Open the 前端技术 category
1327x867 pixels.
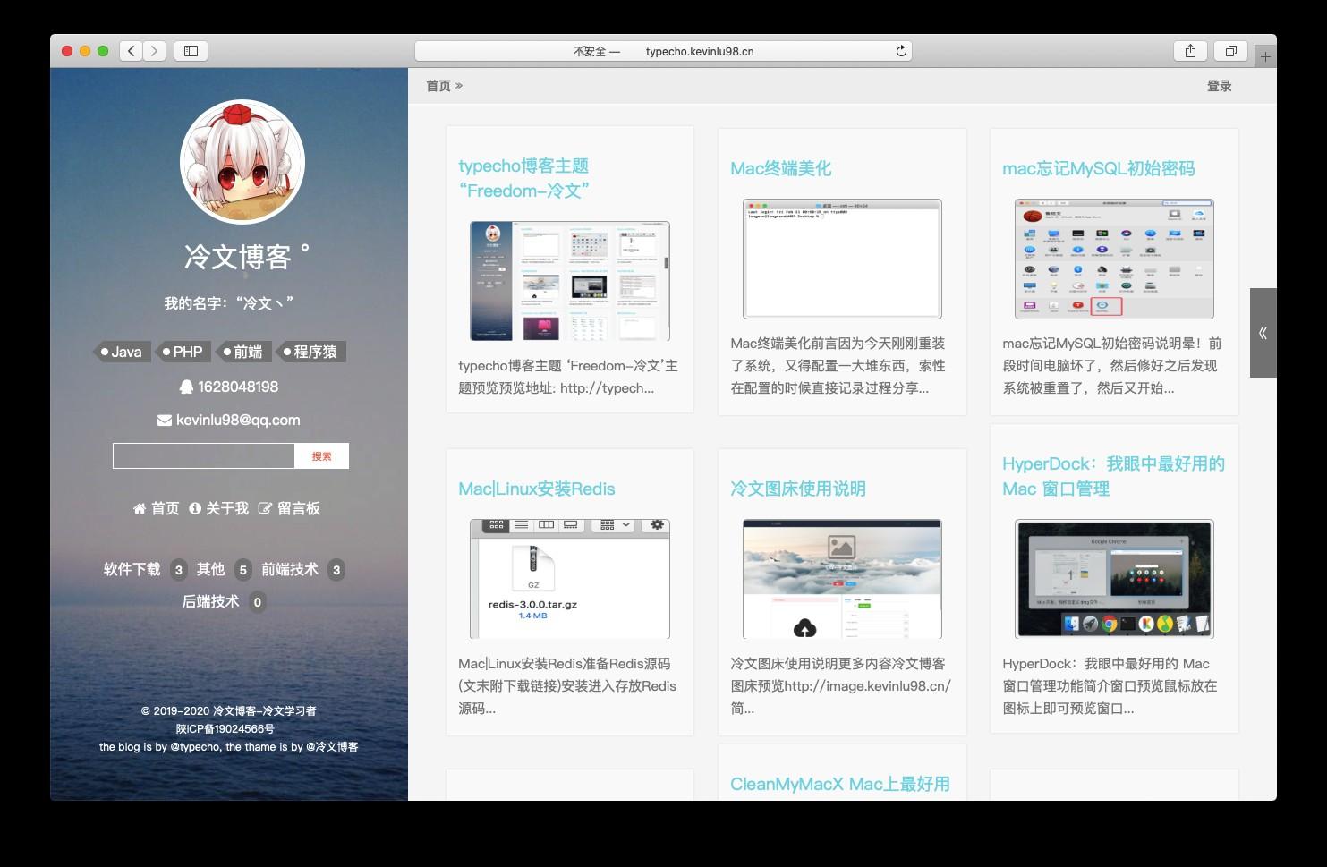(290, 569)
